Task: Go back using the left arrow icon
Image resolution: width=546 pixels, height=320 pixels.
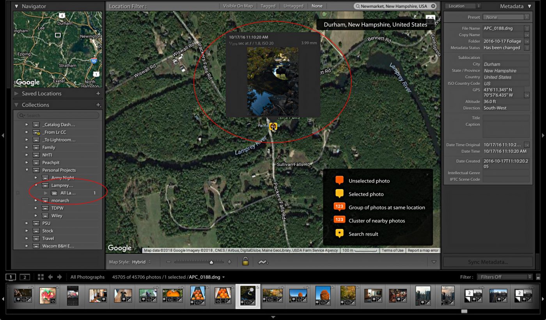Action: [x=50, y=277]
